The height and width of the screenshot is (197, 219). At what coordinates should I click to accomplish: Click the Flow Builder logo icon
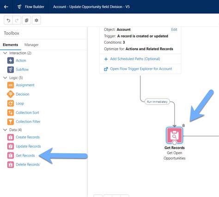click(19, 7)
